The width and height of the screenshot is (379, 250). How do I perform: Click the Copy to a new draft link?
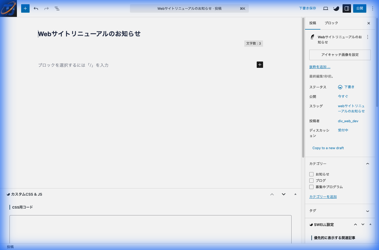[x=328, y=148]
